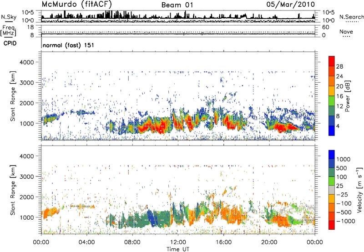Click the gray -25 to 25 velocity colorbar segment
This screenshot has height=252, width=364.
click(332, 190)
